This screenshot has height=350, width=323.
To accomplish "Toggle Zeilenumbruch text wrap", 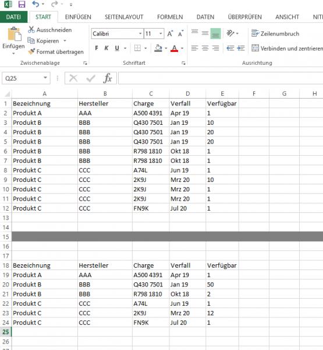I will click(275, 34).
